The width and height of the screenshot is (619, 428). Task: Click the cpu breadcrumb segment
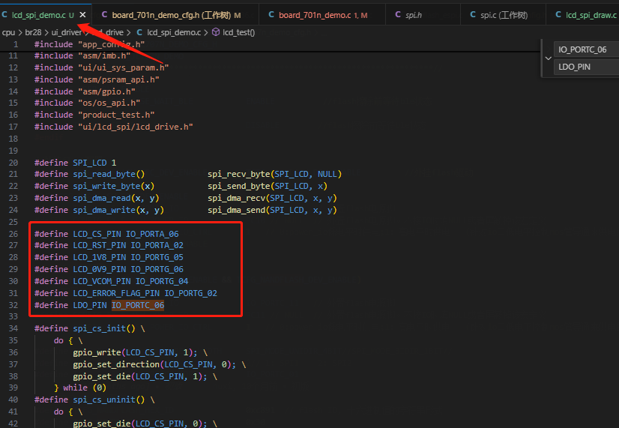pos(9,32)
